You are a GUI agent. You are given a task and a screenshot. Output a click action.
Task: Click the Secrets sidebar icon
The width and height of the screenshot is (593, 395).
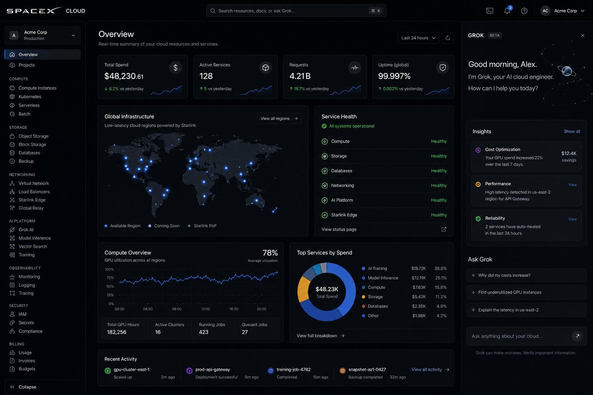(x=12, y=322)
